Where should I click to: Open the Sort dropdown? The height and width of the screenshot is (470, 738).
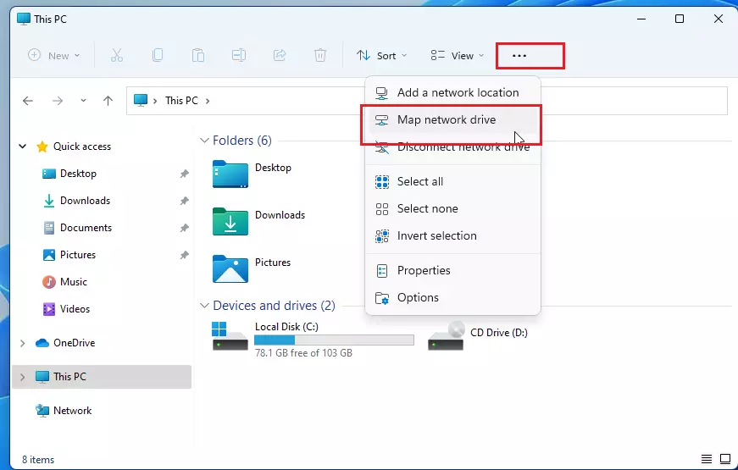381,56
